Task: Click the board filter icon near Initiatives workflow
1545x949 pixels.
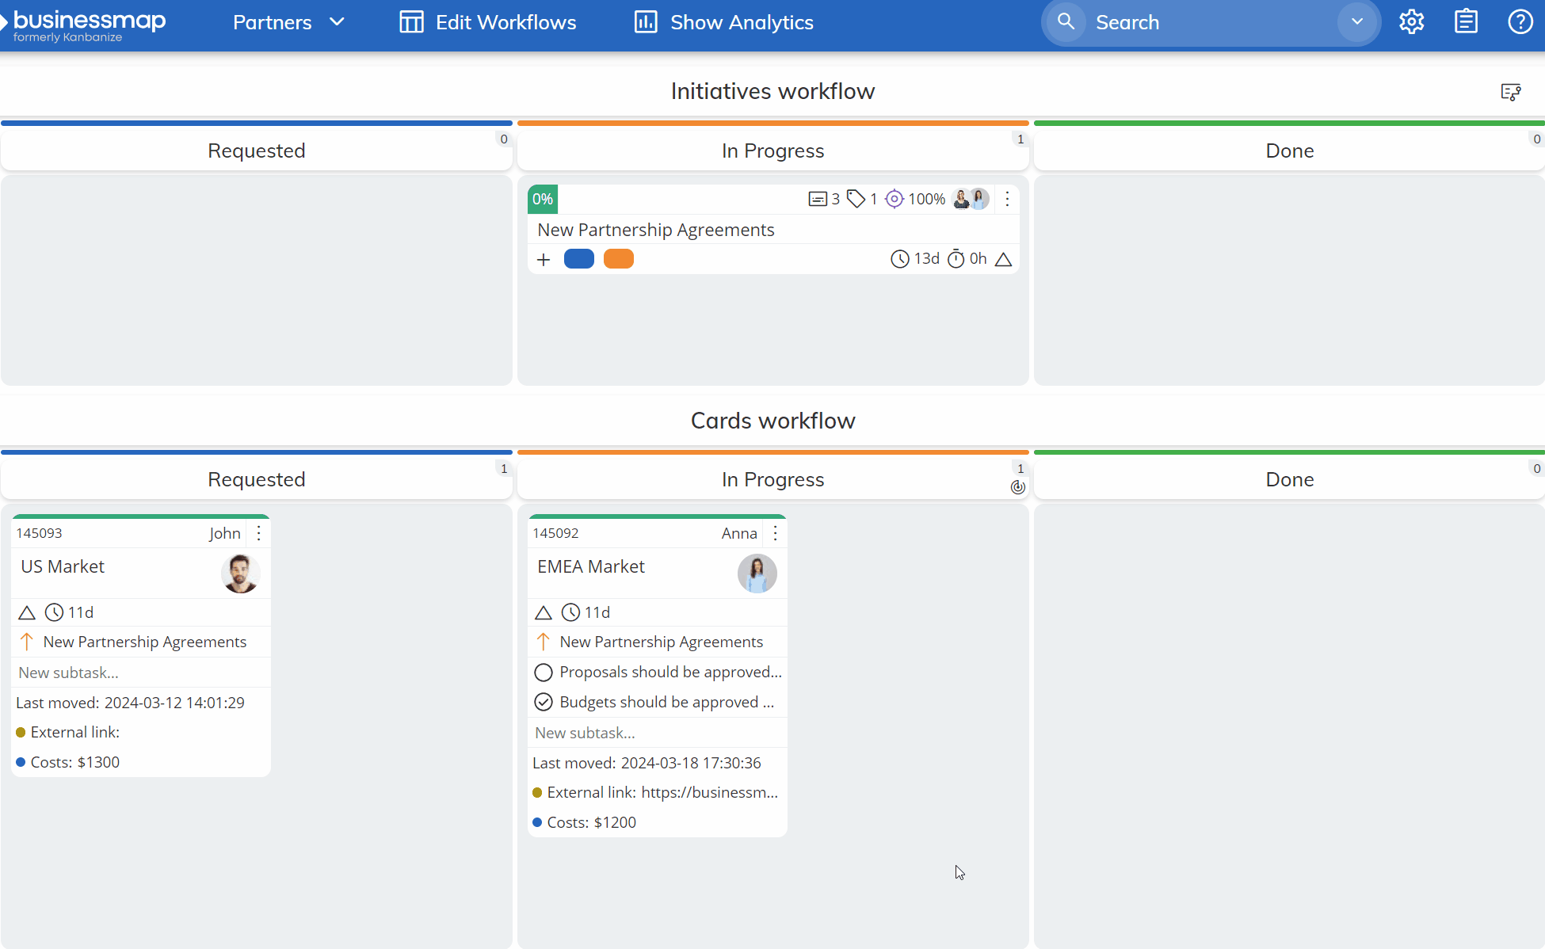Action: [1510, 92]
